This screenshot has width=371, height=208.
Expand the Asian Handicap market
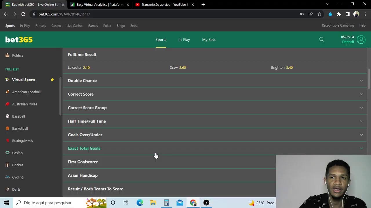[x=169, y=176]
